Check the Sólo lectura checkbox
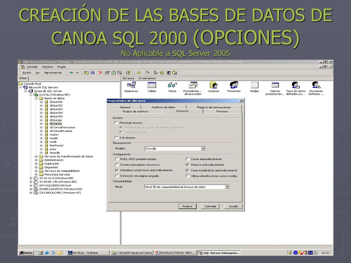Viewport: 351px width, 263px height. [116, 138]
